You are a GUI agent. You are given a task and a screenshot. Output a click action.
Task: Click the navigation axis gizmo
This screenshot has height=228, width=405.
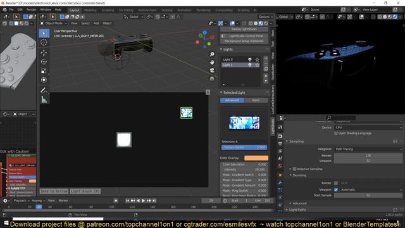point(205,39)
